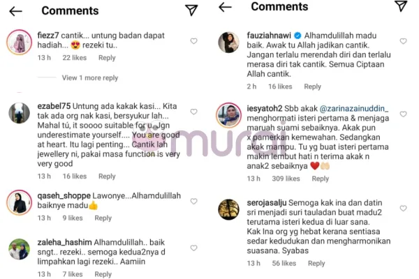Heart the serojasalju comment
Image resolution: width=419 pixels, height=279 pixels.
tap(403, 208)
